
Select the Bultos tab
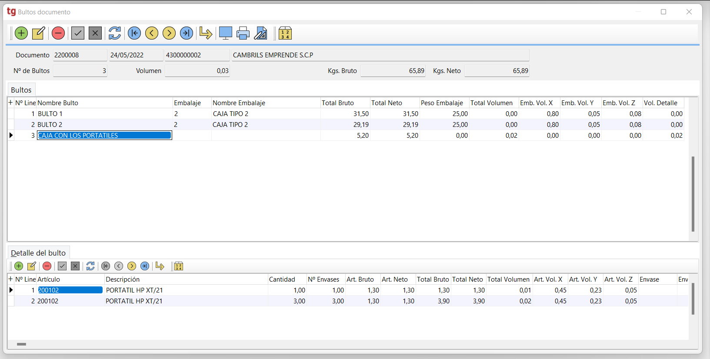pos(21,90)
